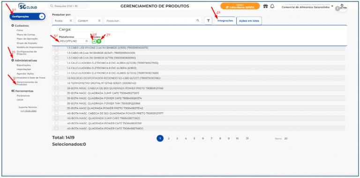Open Modelo de Impressoras item

tap(30, 47)
